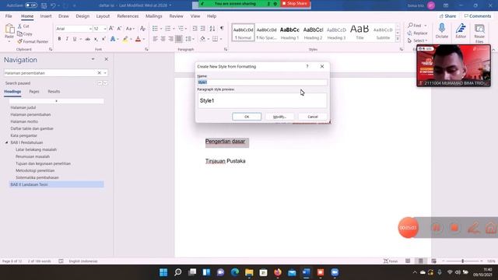Increase paragraph indent
Image resolution: width=498 pixels, height=280 pixels.
(x=202, y=29)
